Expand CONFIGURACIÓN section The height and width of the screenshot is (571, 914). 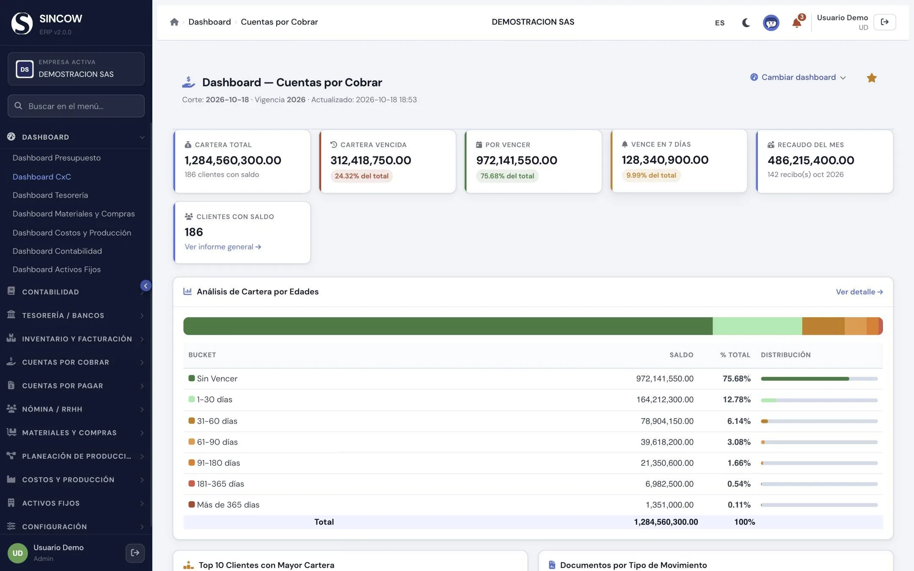tap(76, 527)
